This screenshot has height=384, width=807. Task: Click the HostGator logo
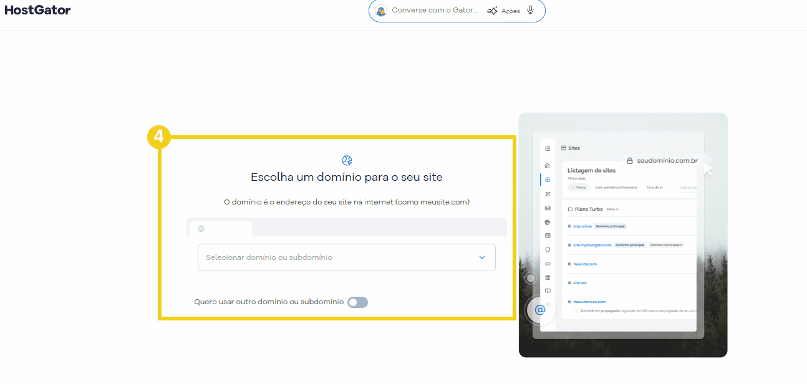[37, 10]
